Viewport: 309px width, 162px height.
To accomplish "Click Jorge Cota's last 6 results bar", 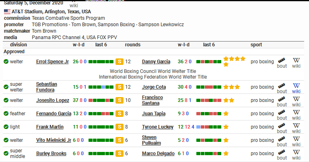I will 209,87.
